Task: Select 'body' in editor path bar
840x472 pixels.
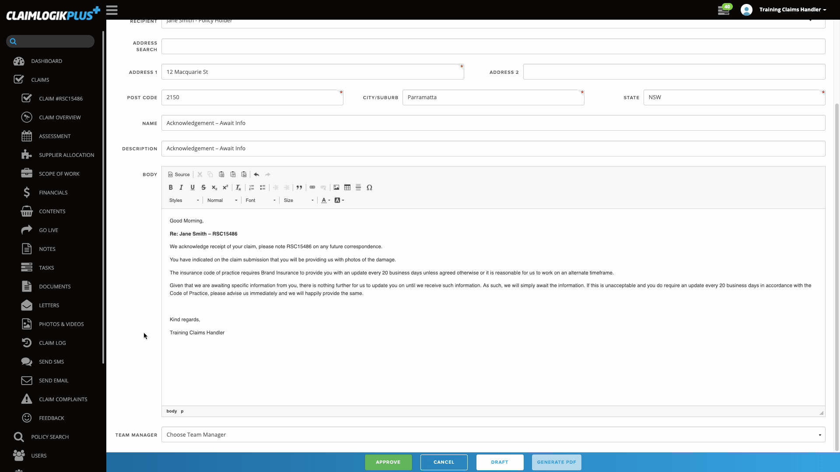Action: pyautogui.click(x=171, y=411)
